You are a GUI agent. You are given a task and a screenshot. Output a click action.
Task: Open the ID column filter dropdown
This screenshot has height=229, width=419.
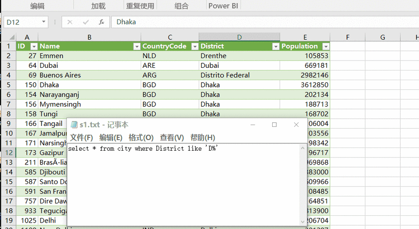(34, 47)
